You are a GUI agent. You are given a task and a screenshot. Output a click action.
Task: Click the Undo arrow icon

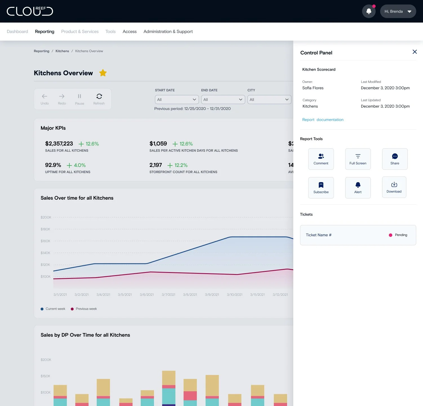tap(45, 96)
